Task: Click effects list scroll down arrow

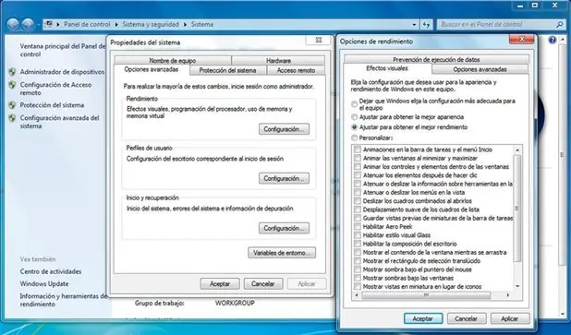Action: click(517, 287)
